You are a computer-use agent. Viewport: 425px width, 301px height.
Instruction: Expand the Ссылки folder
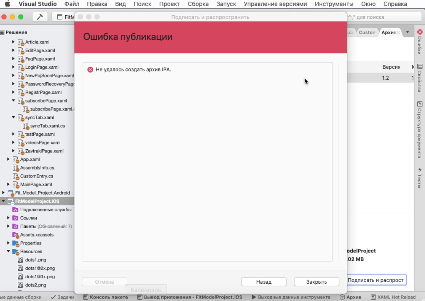[8, 218]
